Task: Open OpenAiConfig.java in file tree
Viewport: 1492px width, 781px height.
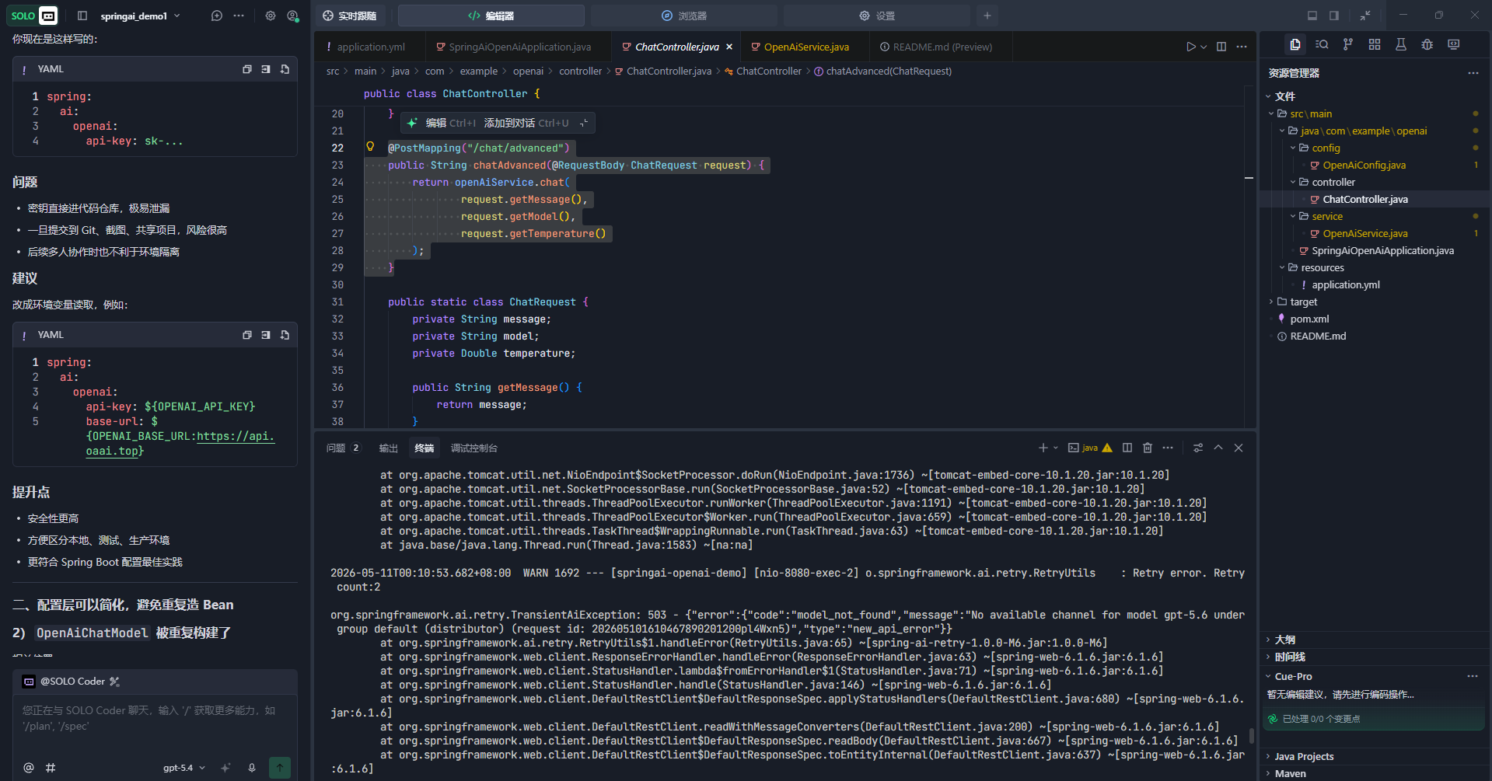Action: click(1364, 165)
